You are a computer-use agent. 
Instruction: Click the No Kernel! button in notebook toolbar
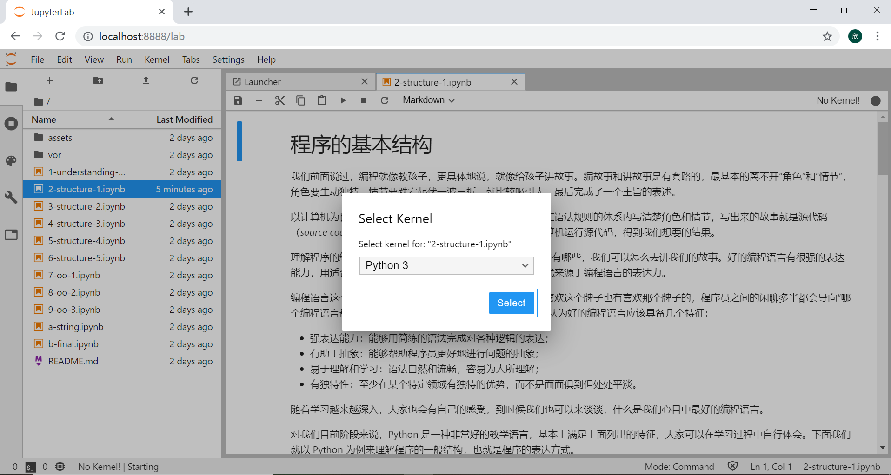(x=838, y=100)
